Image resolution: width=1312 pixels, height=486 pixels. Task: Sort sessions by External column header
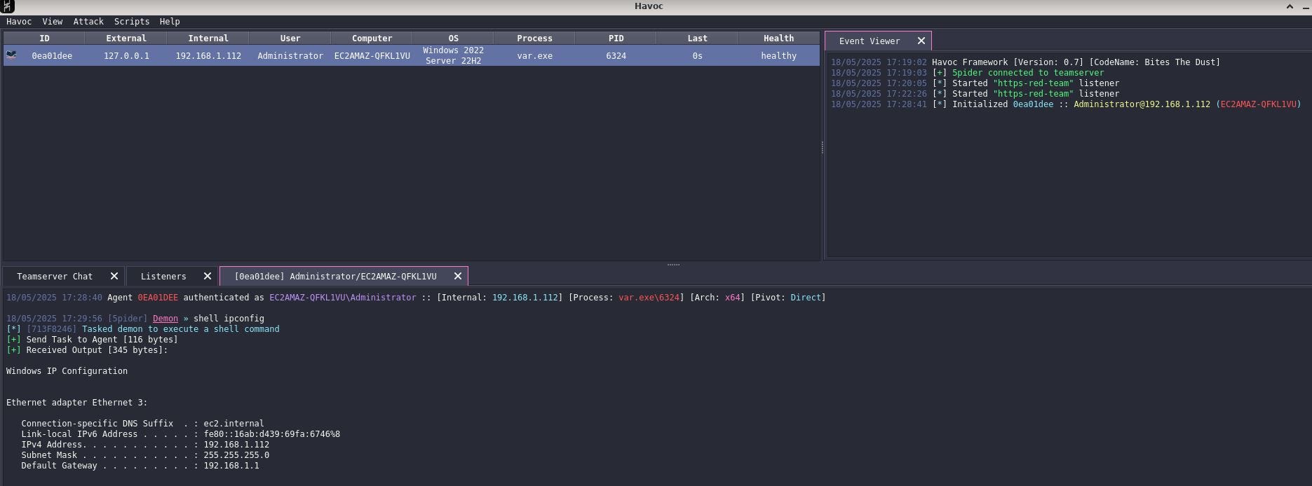click(126, 39)
